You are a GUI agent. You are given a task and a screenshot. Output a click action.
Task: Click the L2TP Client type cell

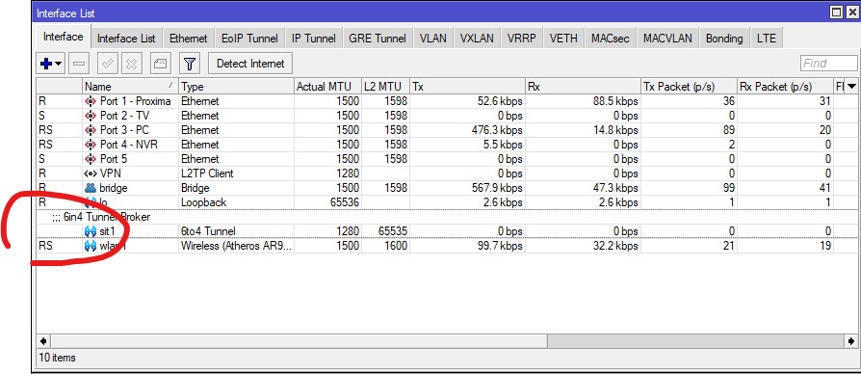236,174
